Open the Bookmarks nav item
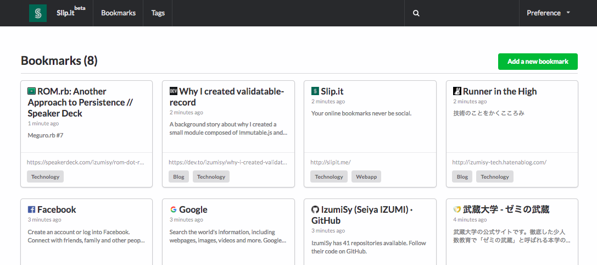Viewport: 597px width, 265px height. [x=118, y=13]
